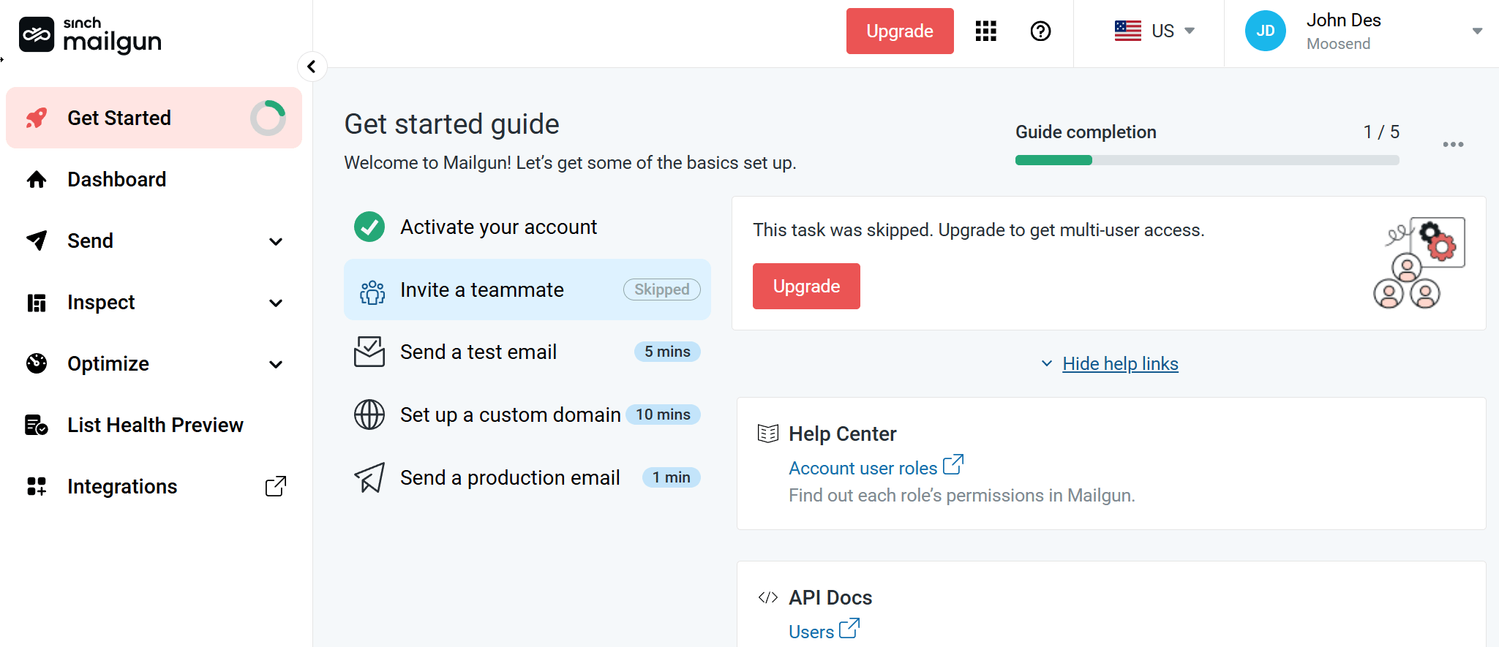The height and width of the screenshot is (647, 1499).
Task: Click the Moosend account label
Action: tap(1339, 44)
